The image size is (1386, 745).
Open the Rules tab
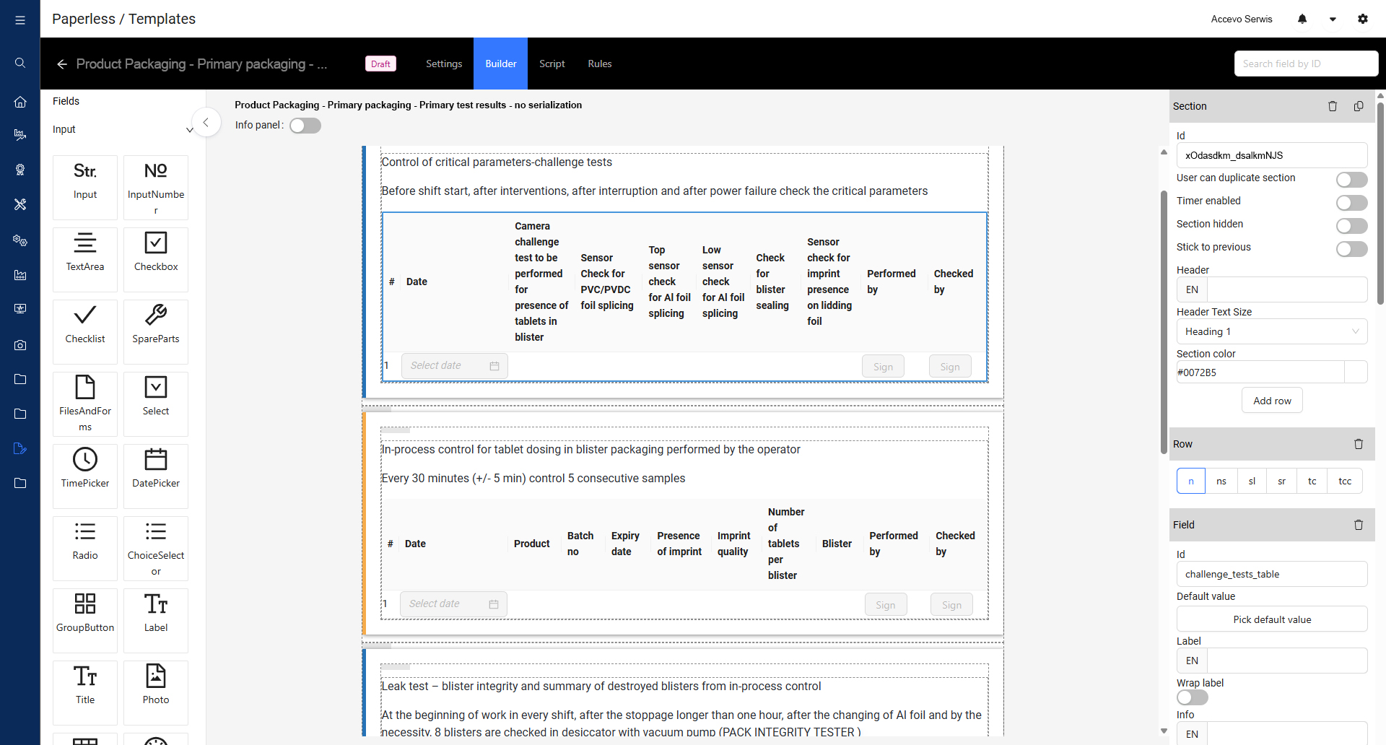(x=600, y=64)
